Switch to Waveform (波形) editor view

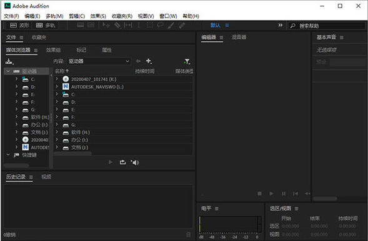(19, 25)
